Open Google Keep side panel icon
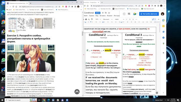 pyautogui.click(x=163, y=26)
